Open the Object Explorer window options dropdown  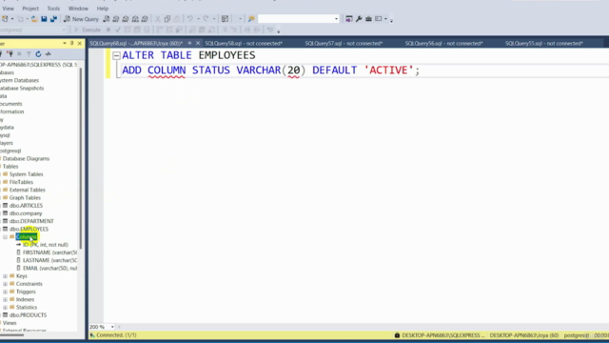65,44
